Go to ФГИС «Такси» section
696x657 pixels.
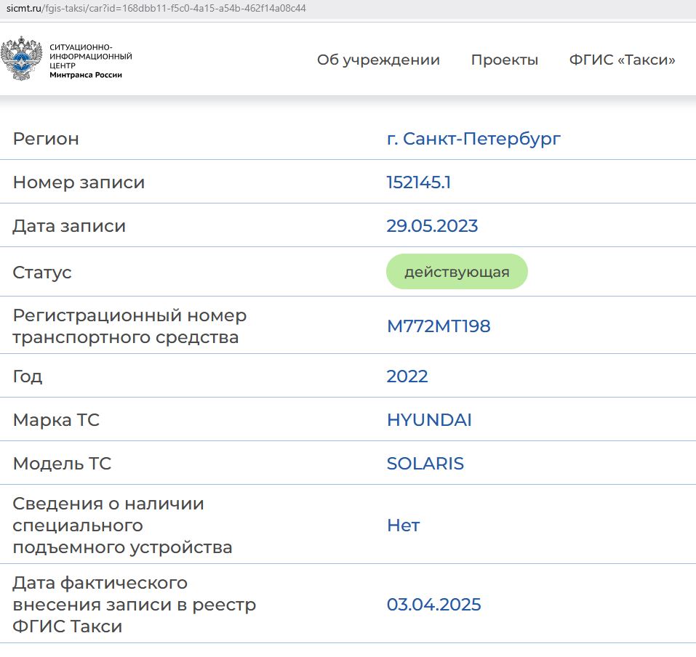pyautogui.click(x=622, y=60)
